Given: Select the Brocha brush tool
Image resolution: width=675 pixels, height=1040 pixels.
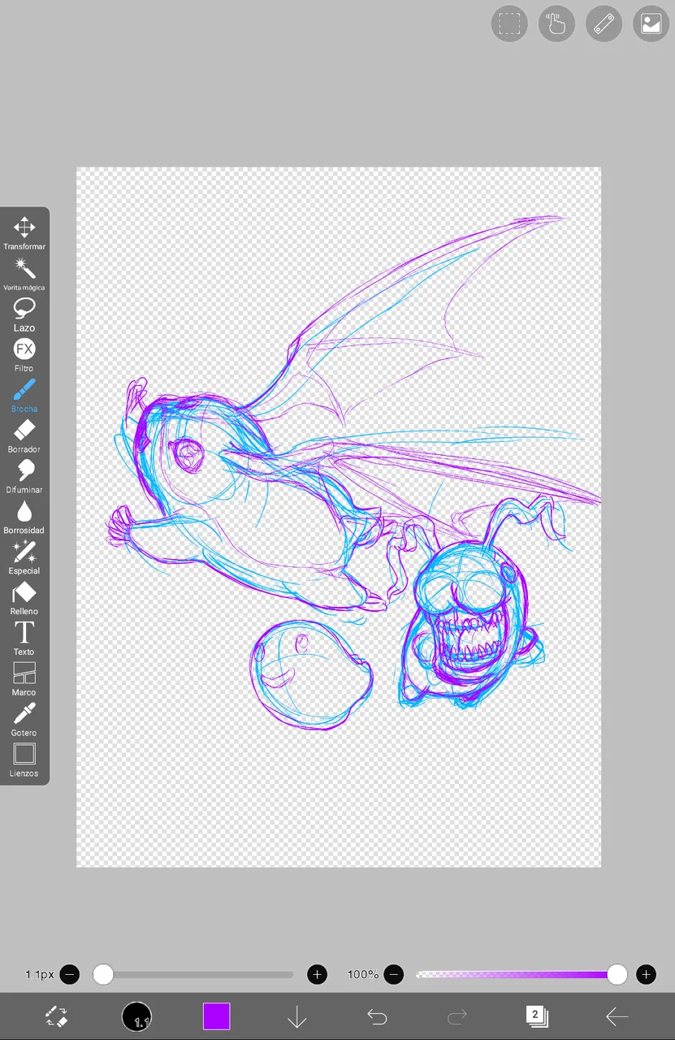Looking at the screenshot, I should click(x=24, y=395).
